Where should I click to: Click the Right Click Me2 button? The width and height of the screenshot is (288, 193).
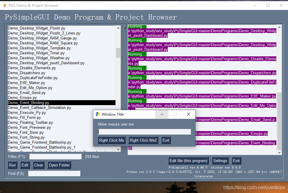(x=143, y=140)
